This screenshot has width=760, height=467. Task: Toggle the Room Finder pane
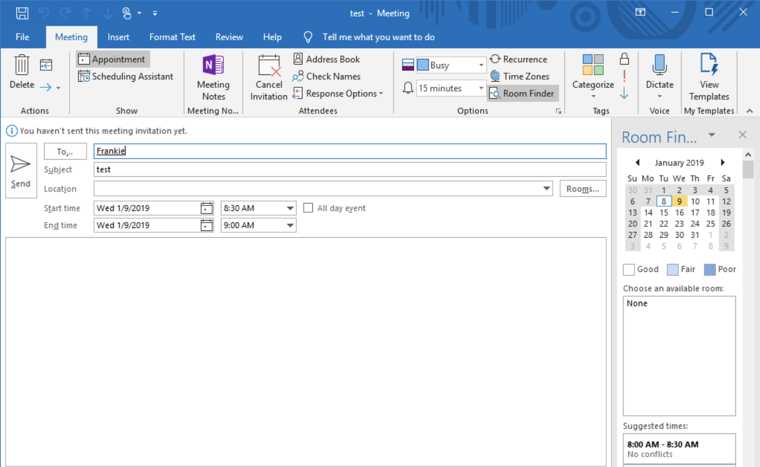coord(523,93)
